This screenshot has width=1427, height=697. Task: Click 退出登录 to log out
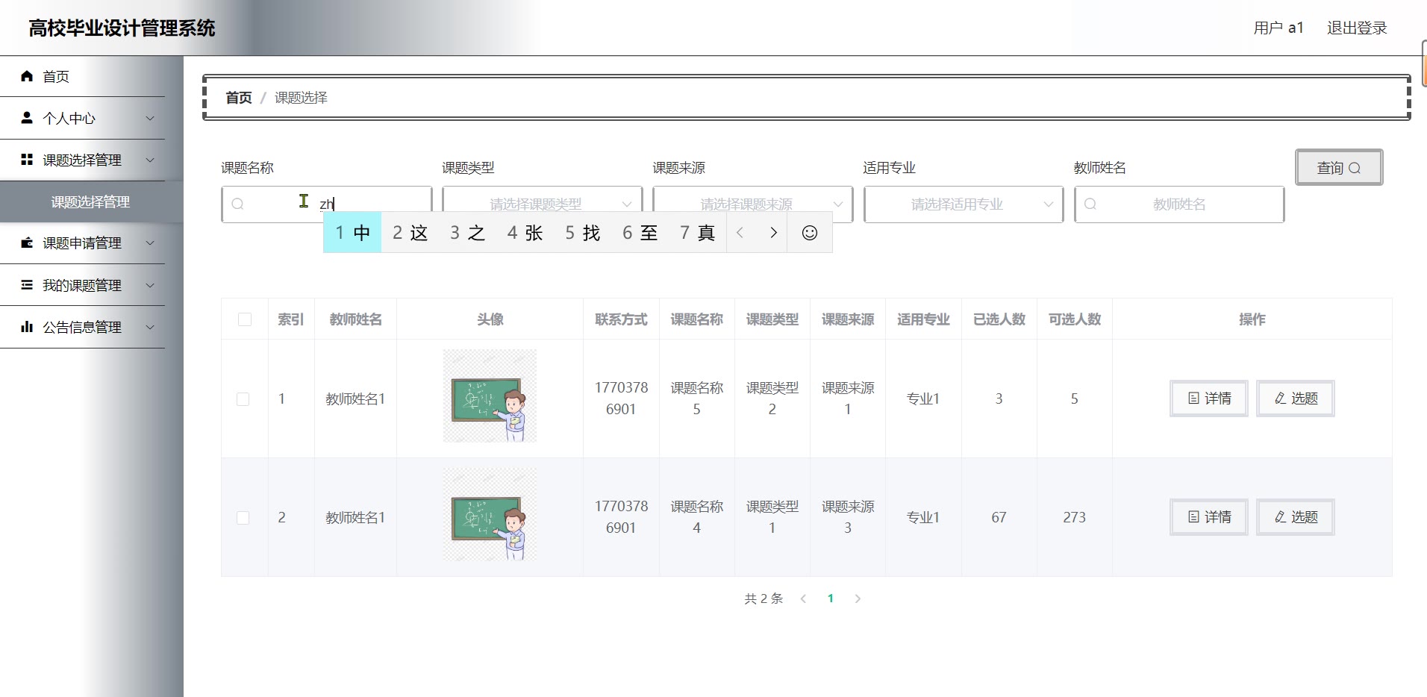1356,28
